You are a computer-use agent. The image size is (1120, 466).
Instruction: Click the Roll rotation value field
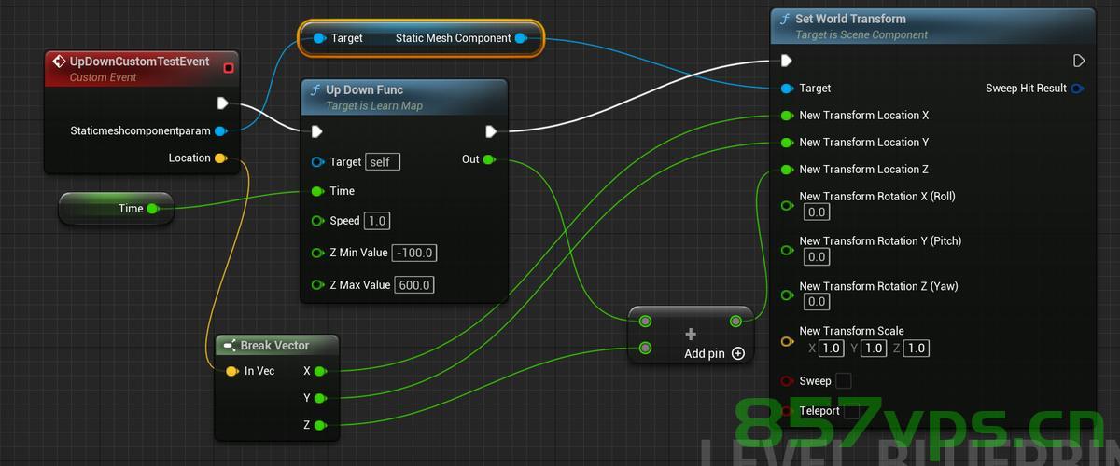pyautogui.click(x=817, y=212)
